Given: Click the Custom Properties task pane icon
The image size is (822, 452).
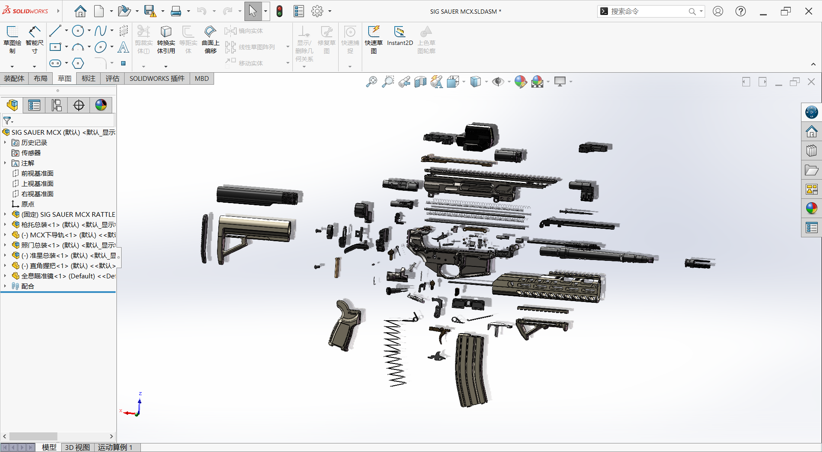Looking at the screenshot, I should pos(811,228).
